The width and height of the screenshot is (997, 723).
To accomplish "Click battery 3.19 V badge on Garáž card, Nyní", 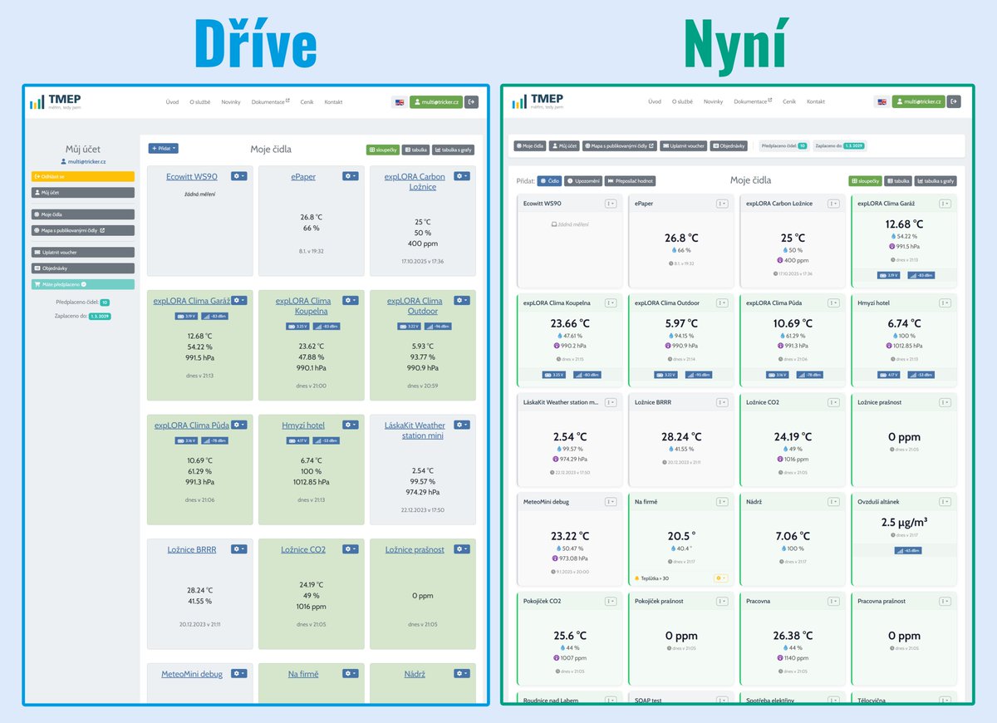I will click(x=887, y=275).
